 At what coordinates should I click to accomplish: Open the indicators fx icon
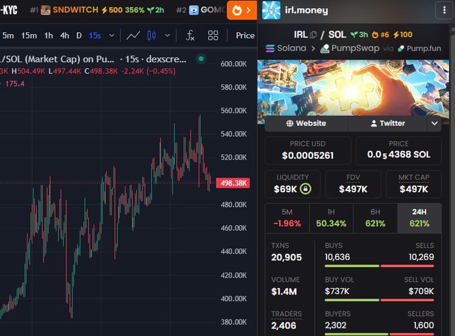pos(190,35)
